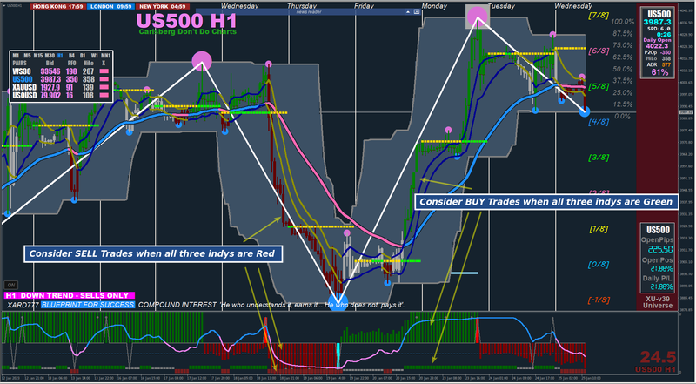Change to the W1 timeframe
The width and height of the screenshot is (696, 384).
[95, 56]
